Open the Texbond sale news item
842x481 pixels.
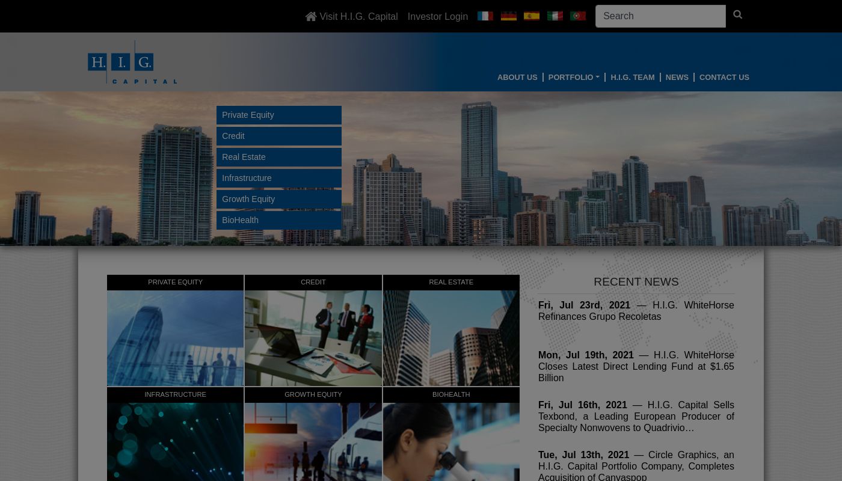[x=636, y=416]
